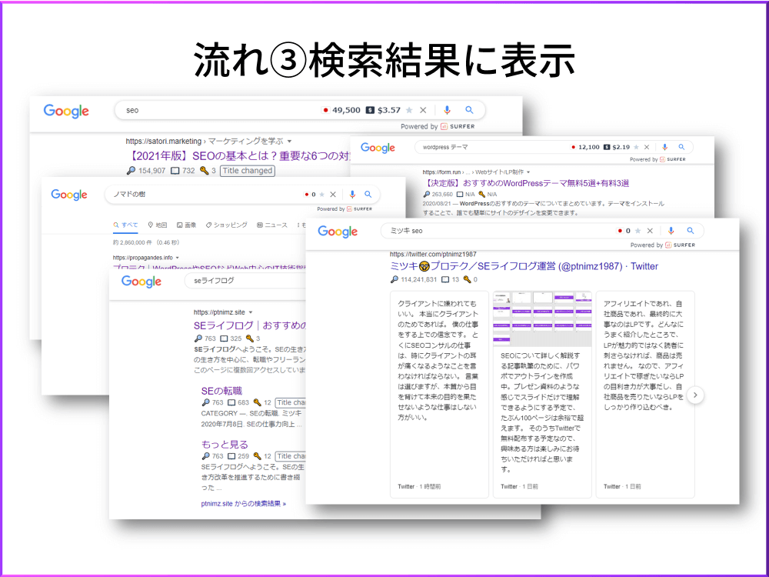Click the microphone icon in the ミツキ seo search bar
769x577 pixels.
(671, 231)
